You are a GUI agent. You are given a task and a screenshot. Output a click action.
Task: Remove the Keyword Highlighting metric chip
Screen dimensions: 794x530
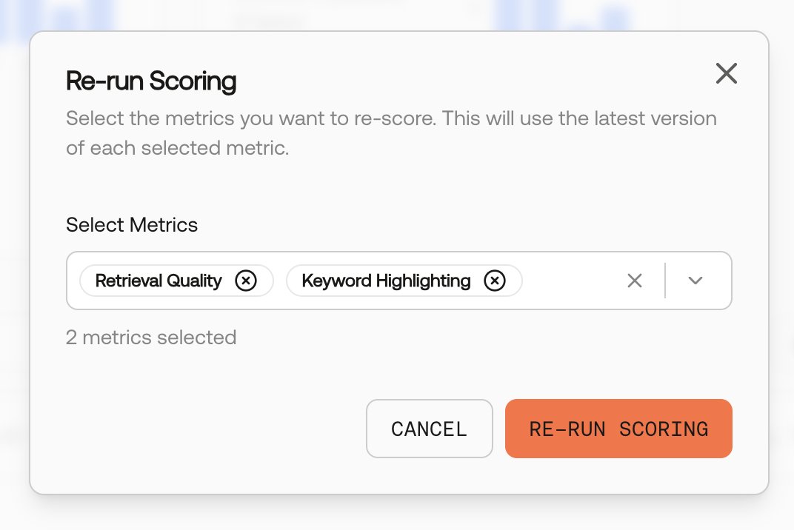tap(495, 281)
